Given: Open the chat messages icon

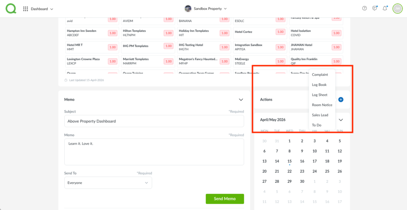Looking at the screenshot, I should pyautogui.click(x=375, y=8).
